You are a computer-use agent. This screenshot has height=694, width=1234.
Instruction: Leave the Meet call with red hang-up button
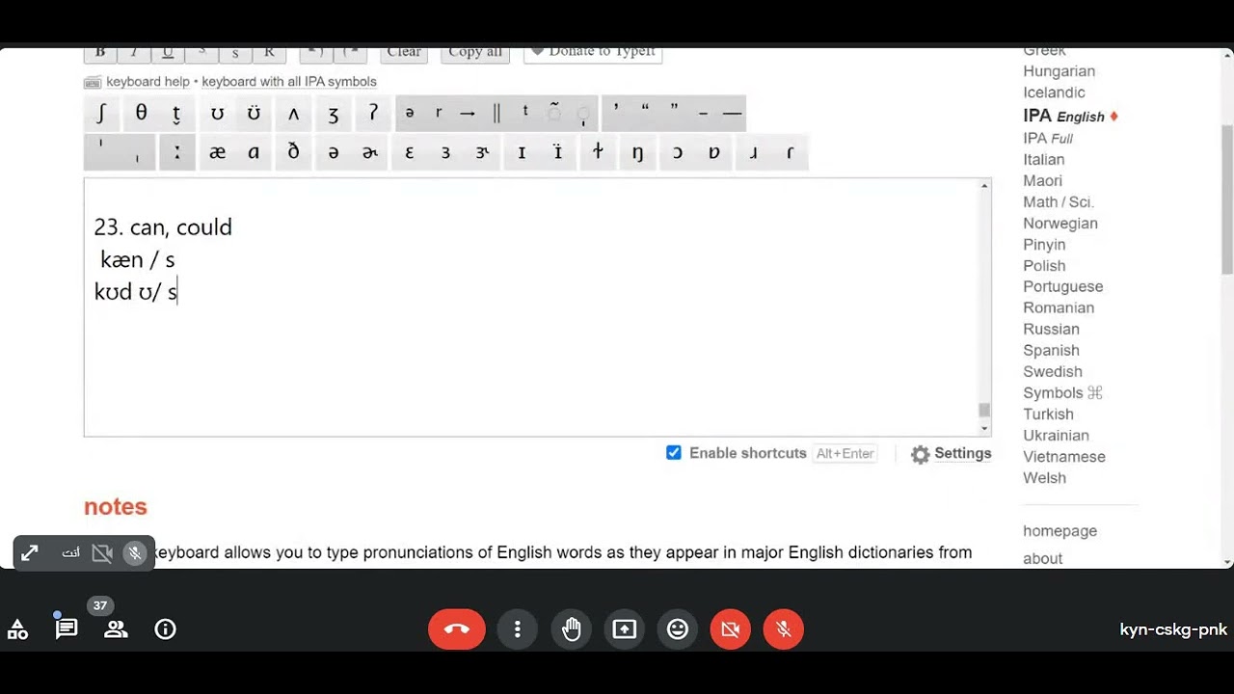tap(457, 629)
